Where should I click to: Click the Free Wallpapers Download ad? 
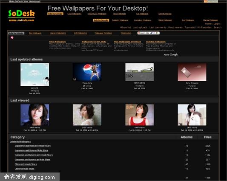(x=127, y=42)
